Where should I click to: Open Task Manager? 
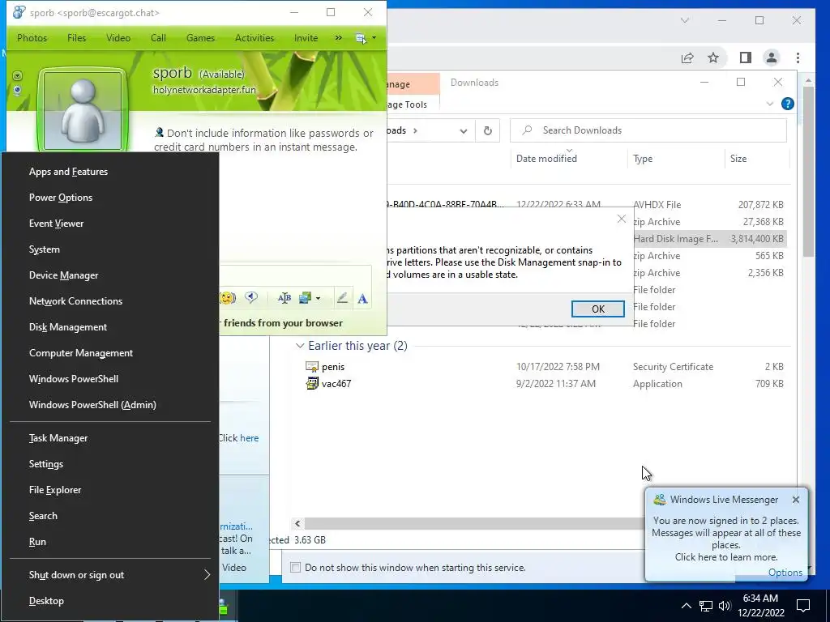point(58,438)
